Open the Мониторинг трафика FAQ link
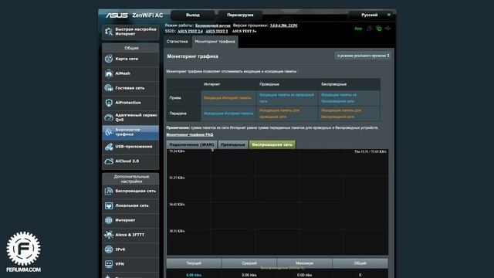 pyautogui.click(x=190, y=135)
